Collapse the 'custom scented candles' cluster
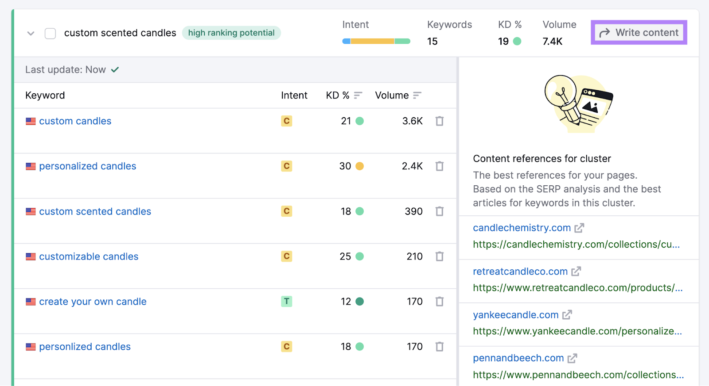This screenshot has height=386, width=709. point(31,33)
